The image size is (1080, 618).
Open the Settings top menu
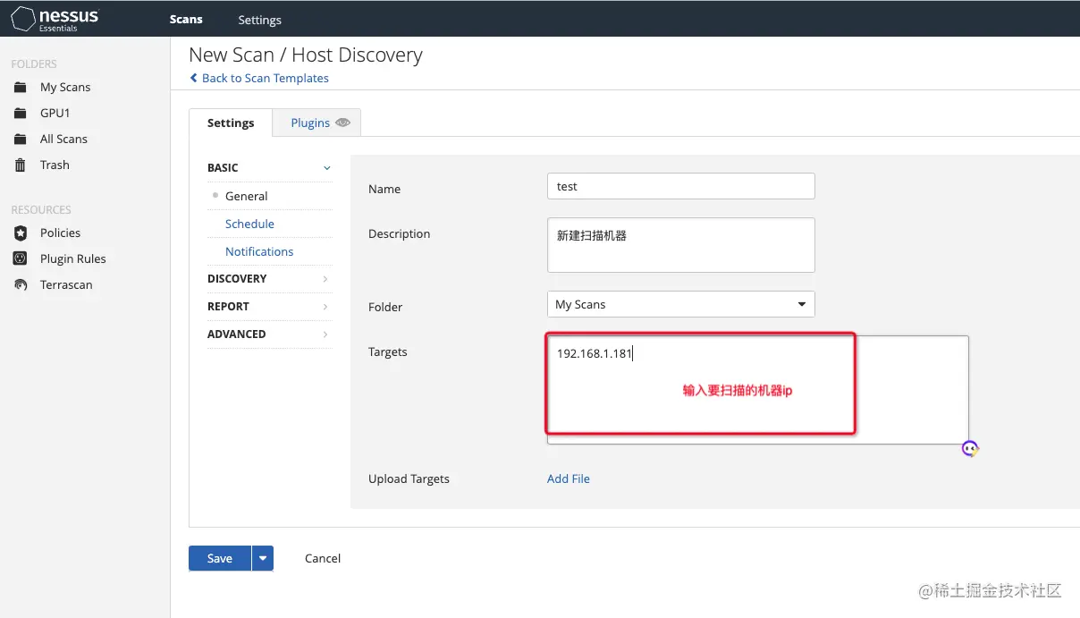[x=259, y=20]
